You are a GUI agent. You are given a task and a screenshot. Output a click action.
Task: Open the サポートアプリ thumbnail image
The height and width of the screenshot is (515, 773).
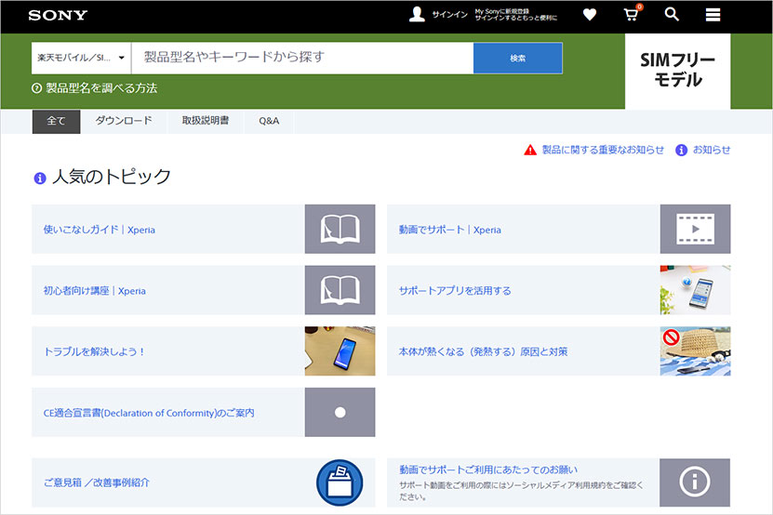coord(695,290)
